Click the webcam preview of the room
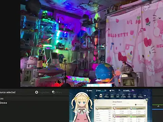The height and width of the screenshot is (122, 163). click(x=92, y=43)
